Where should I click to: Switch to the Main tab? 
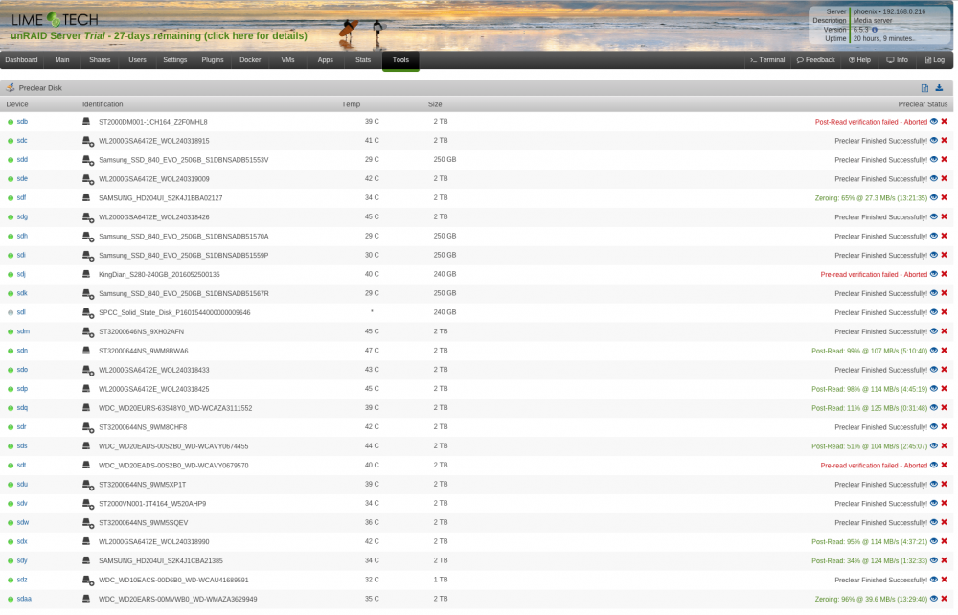pyautogui.click(x=62, y=59)
